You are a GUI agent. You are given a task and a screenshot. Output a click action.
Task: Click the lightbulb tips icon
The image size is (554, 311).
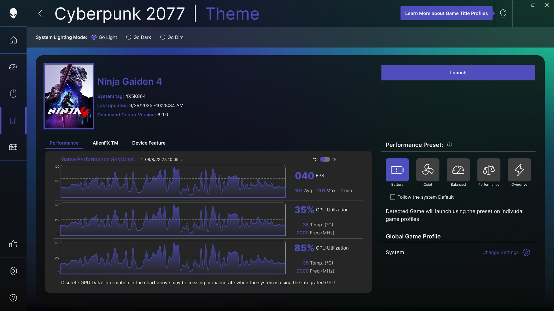(x=503, y=14)
